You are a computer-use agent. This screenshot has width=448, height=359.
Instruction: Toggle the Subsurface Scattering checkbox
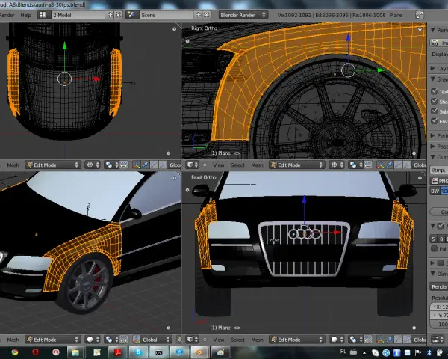click(x=435, y=111)
